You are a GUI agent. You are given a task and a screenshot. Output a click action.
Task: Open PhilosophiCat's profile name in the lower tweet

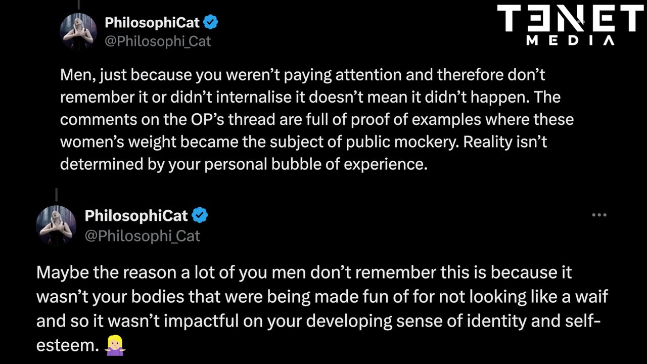coord(136,216)
